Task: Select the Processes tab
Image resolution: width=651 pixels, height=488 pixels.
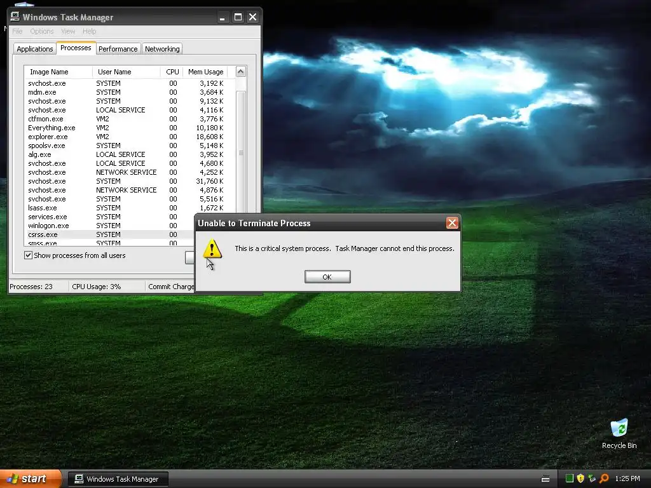Action: (76, 48)
